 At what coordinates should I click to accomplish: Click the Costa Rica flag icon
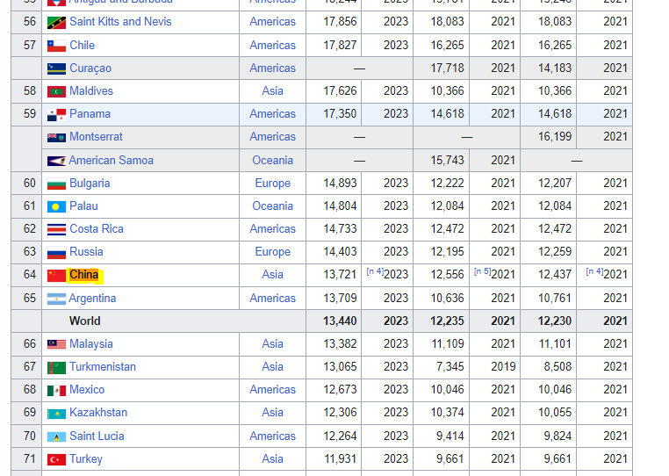coord(56,230)
